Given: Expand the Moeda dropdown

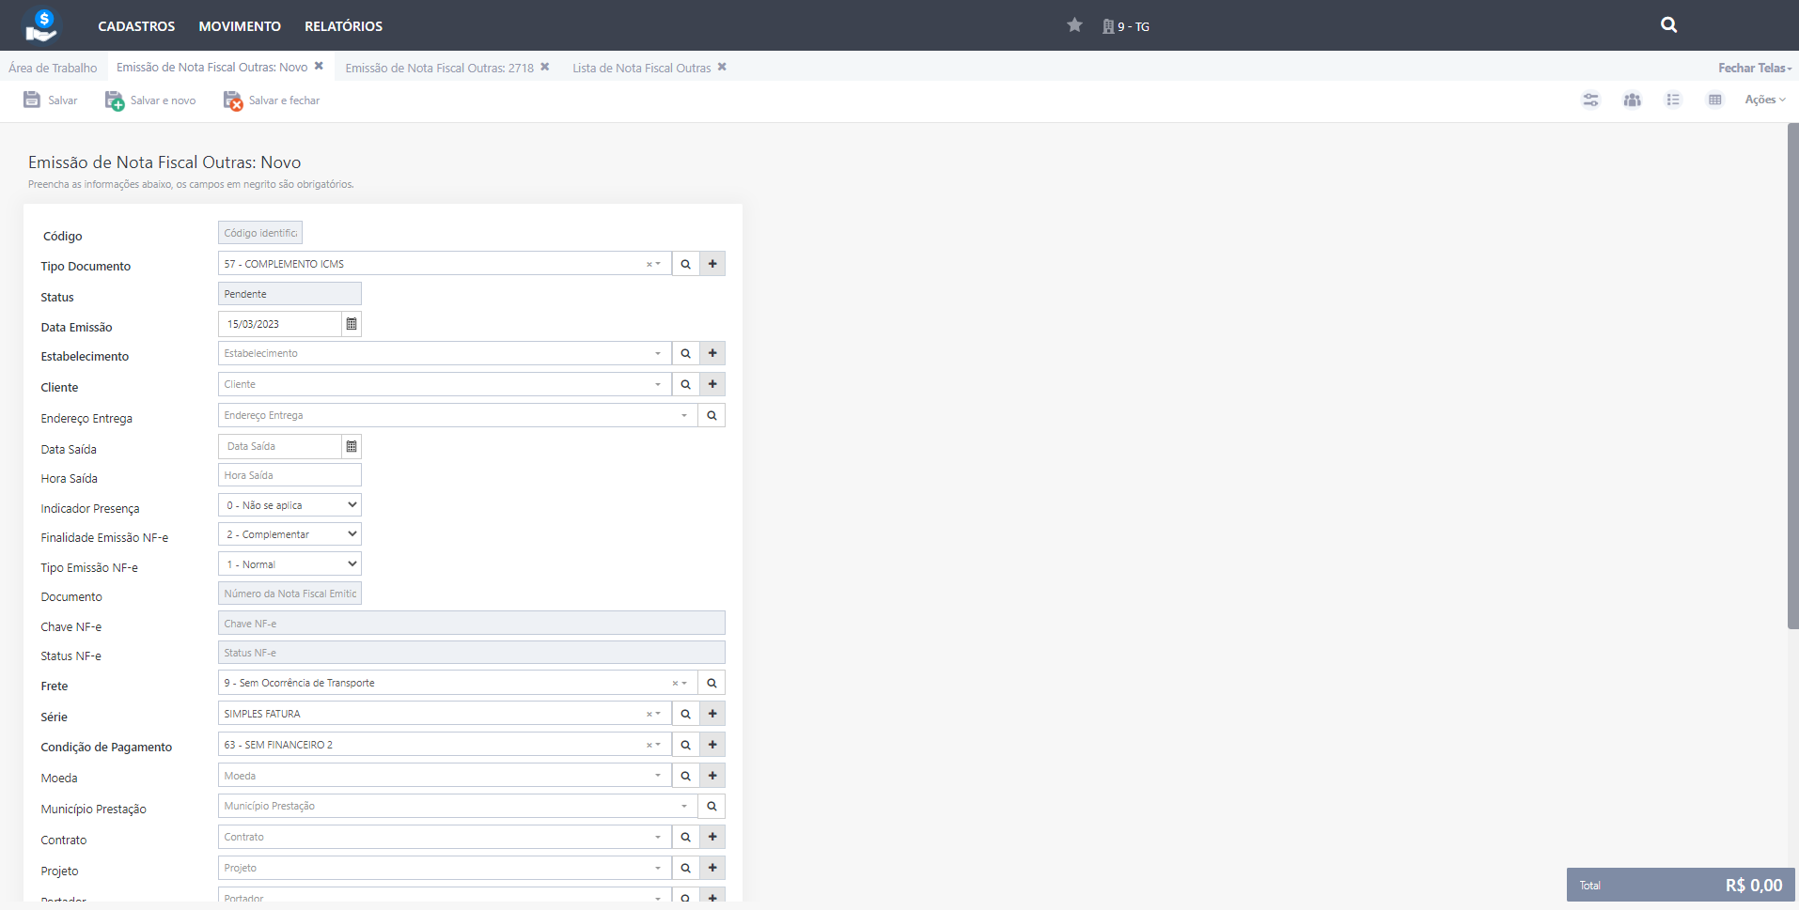Looking at the screenshot, I should click(x=657, y=777).
